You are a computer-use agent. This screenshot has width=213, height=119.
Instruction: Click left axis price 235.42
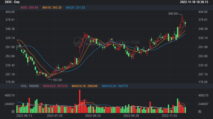click(10, 65)
